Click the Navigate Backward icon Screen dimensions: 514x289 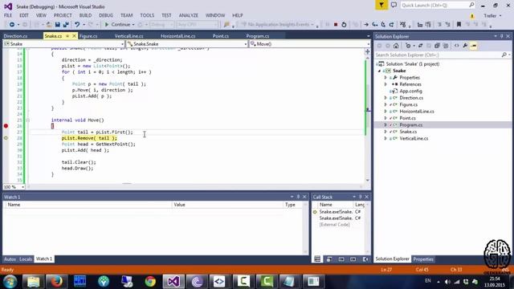pyautogui.click(x=12, y=25)
